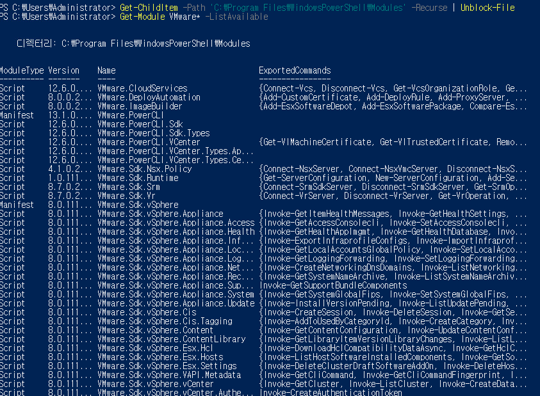Click the VMware.Sdk.vSphere.Cis.Tagging module name

165,321
